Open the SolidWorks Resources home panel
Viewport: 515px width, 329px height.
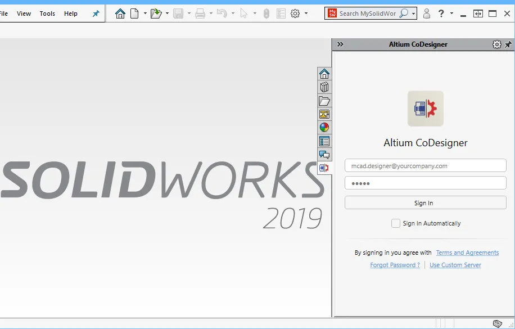[324, 73]
